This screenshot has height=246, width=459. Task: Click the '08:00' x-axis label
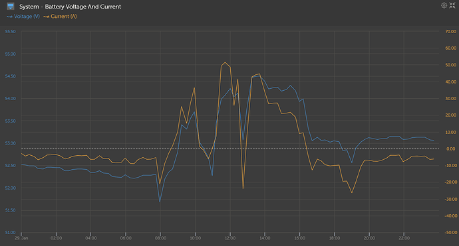click(161, 238)
